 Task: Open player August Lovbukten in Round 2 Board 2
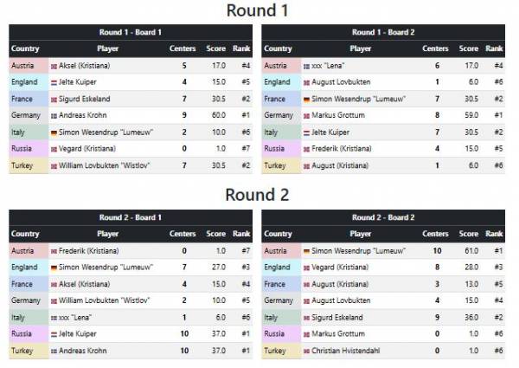point(341,300)
